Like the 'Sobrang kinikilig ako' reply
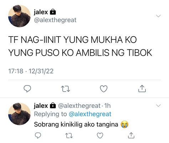The height and width of the screenshot is (143, 169). (100, 136)
